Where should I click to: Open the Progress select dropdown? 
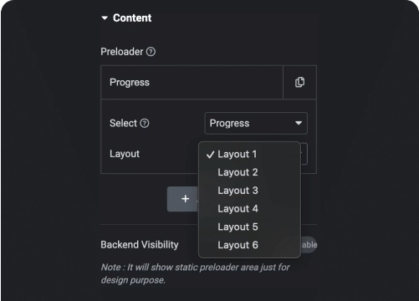[x=256, y=123]
